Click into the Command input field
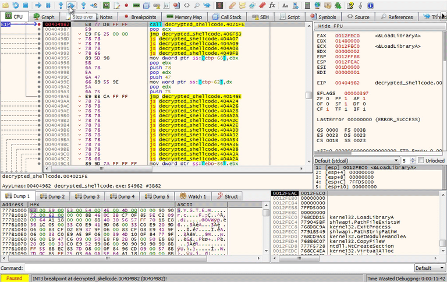 tap(215, 268)
